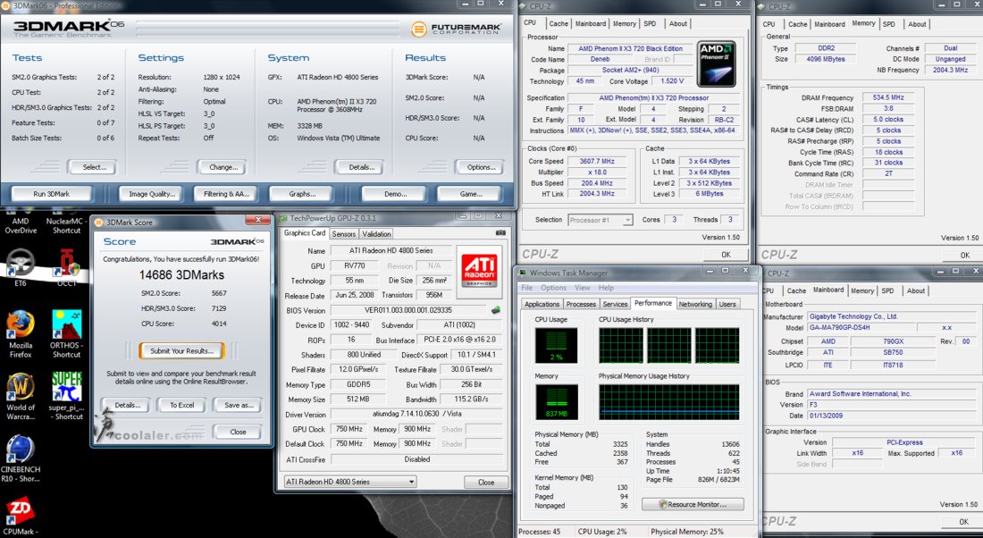Open Resource Monitor from Task Manager
The height and width of the screenshot is (538, 983).
(x=693, y=504)
